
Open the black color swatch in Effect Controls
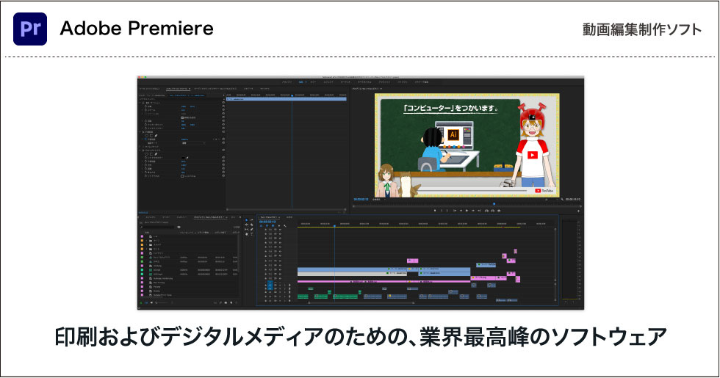pos(183,158)
